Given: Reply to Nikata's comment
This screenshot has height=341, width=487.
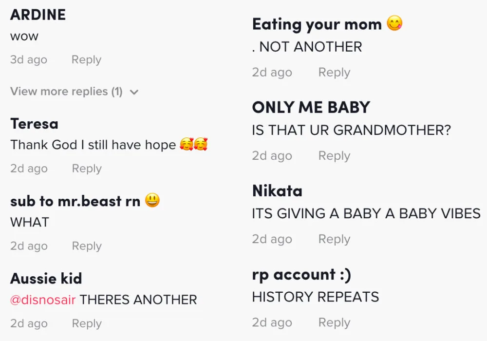Looking at the screenshot, I should (334, 239).
